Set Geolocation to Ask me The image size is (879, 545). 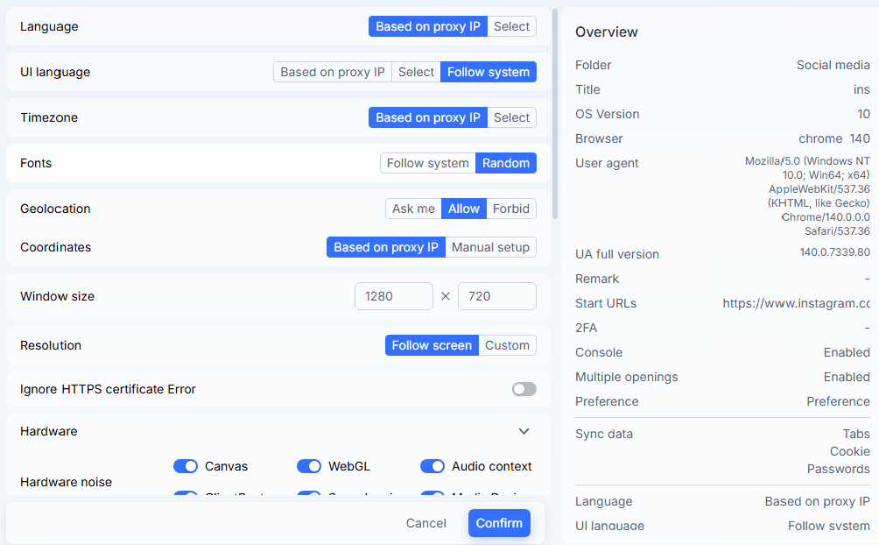tap(413, 209)
